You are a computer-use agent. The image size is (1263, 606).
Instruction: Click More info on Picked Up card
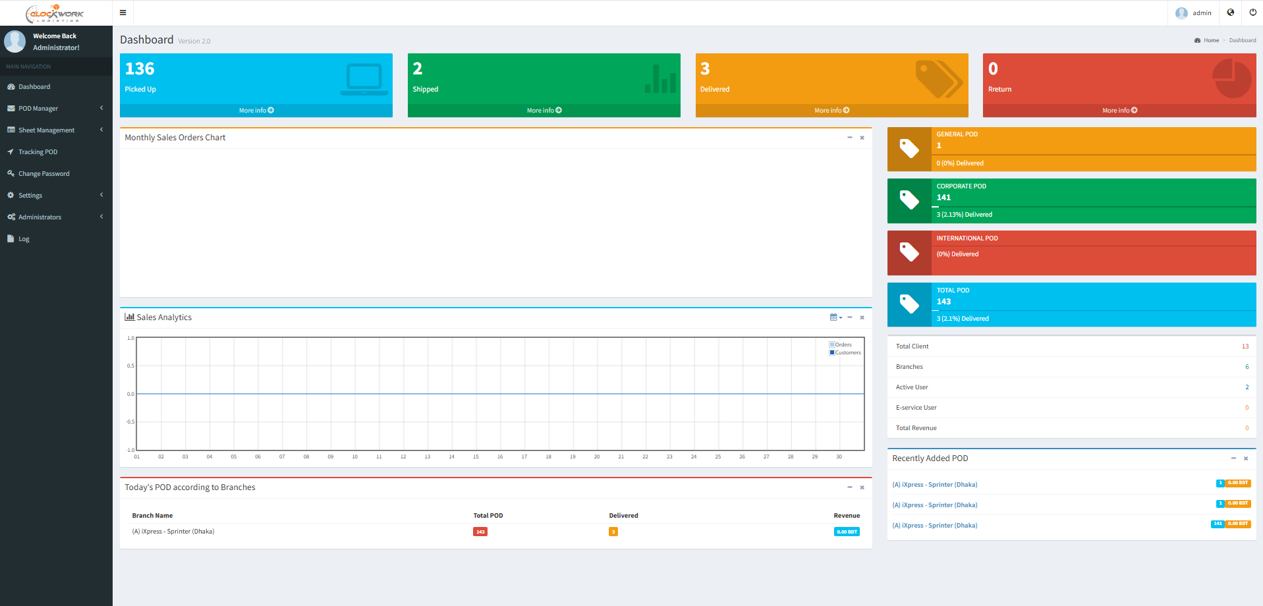point(256,111)
